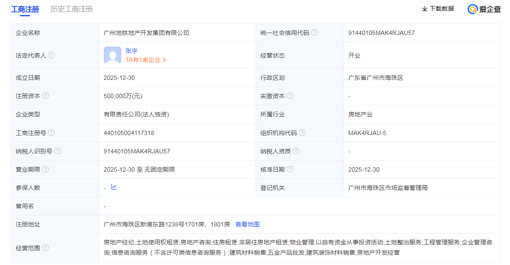Click the help icon next to 注册资本
Screen dimensions: 510x265
[45, 96]
